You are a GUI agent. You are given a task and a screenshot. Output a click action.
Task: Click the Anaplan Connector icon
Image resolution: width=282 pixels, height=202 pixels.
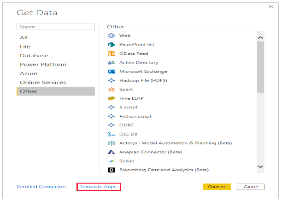click(111, 152)
